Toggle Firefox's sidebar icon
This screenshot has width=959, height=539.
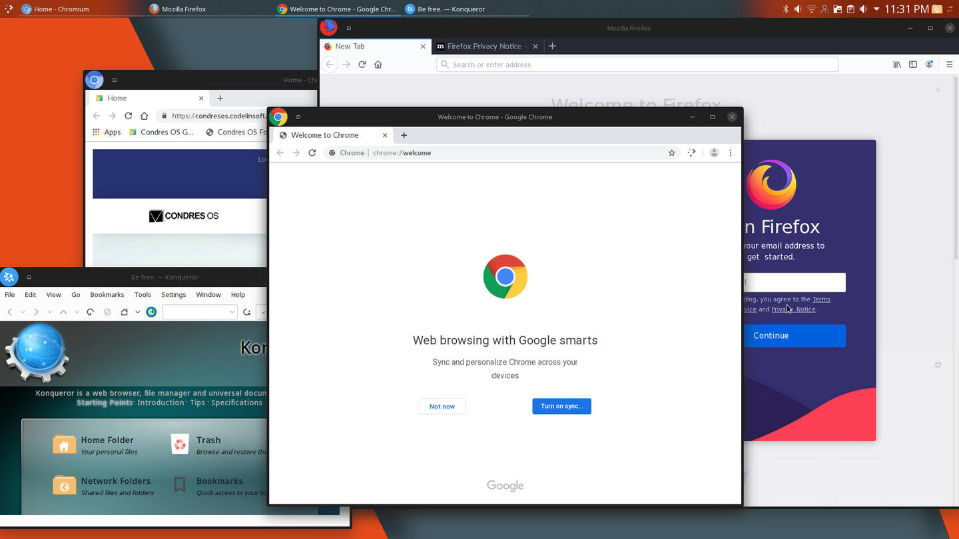pos(913,65)
